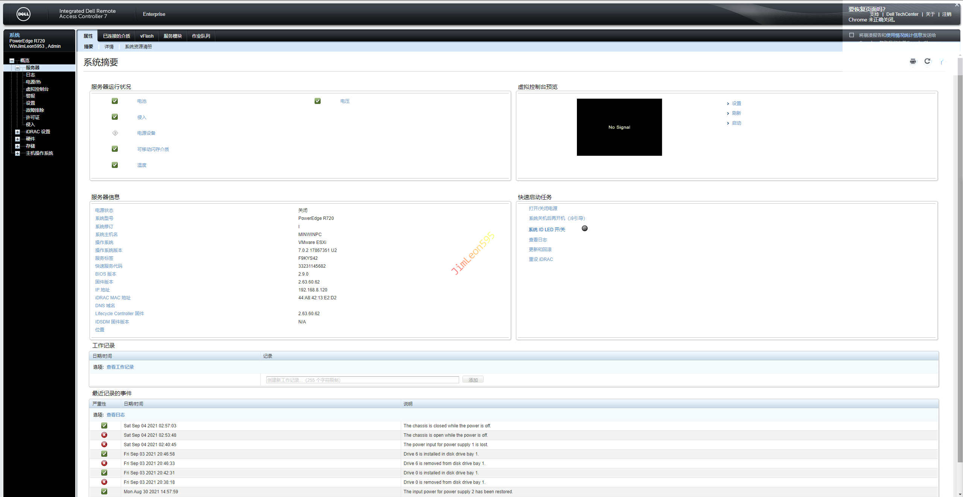Click the power supply unknown status icon

[115, 133]
